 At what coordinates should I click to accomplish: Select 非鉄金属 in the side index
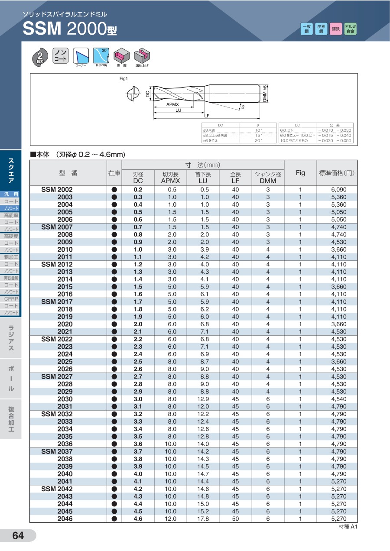click(10, 278)
